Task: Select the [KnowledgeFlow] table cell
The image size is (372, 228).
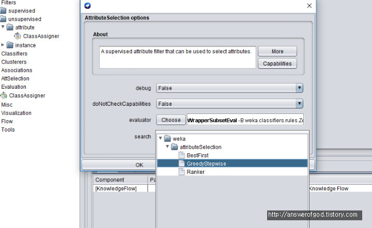Action: [120, 188]
